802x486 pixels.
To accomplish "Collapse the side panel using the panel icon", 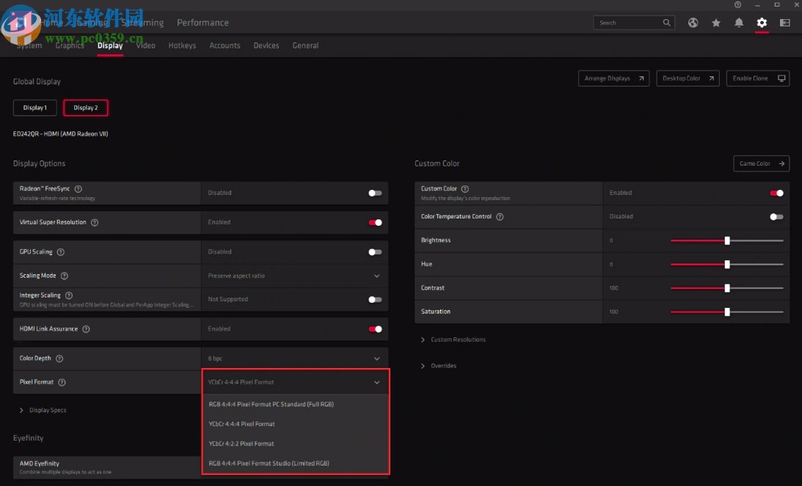I will 785,23.
